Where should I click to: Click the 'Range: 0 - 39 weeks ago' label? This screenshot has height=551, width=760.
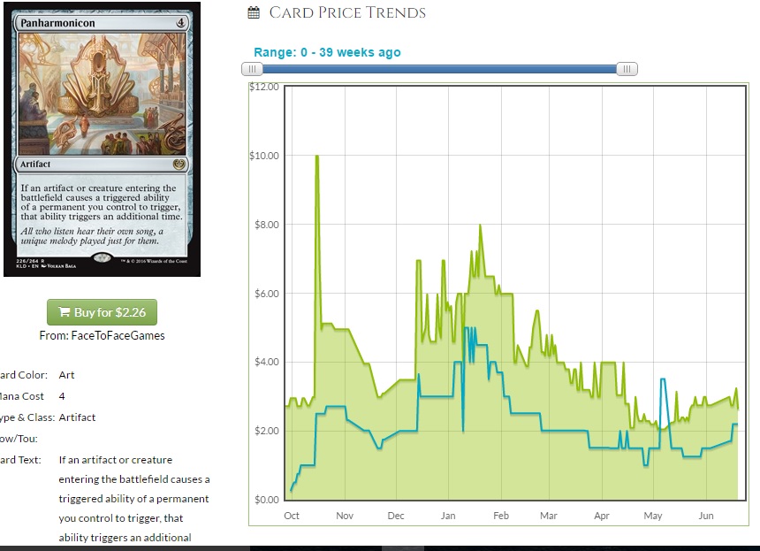327,52
